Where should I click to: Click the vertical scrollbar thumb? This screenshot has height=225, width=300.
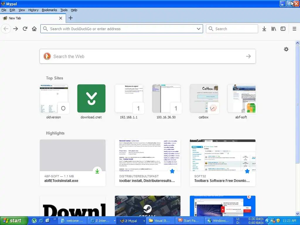click(x=297, y=104)
